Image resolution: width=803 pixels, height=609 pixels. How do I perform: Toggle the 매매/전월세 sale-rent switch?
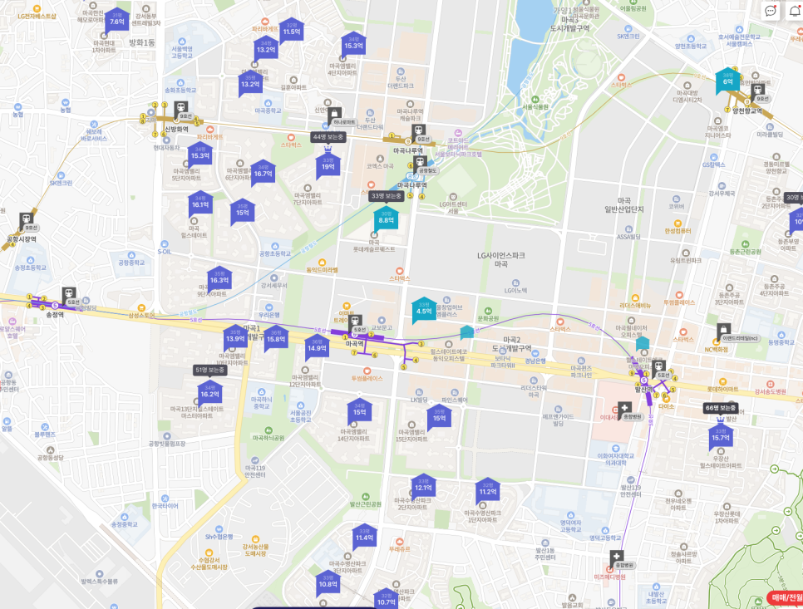tap(784, 597)
